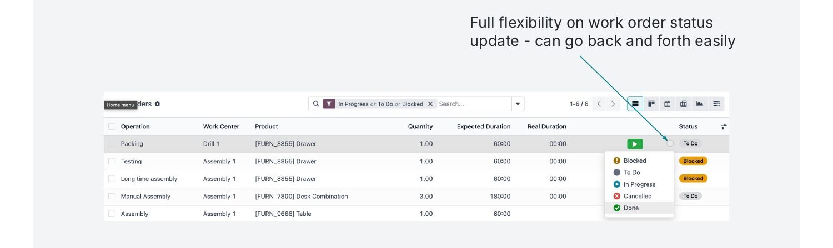Sort by the Work Center column header
This screenshot has height=248, width=833.
pyautogui.click(x=221, y=127)
